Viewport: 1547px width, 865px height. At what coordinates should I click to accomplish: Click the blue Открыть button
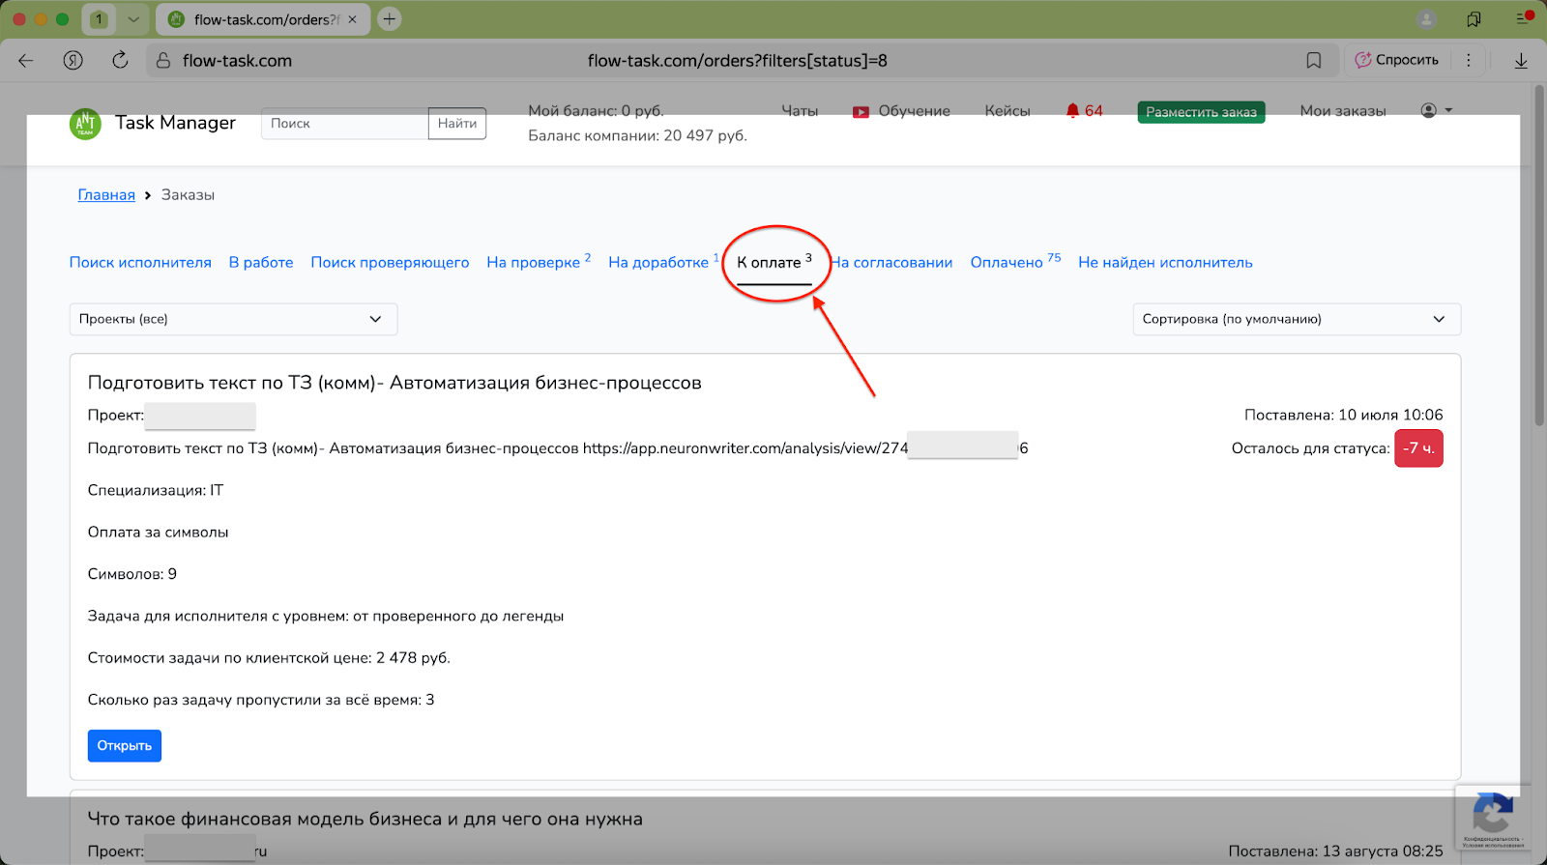(x=124, y=745)
